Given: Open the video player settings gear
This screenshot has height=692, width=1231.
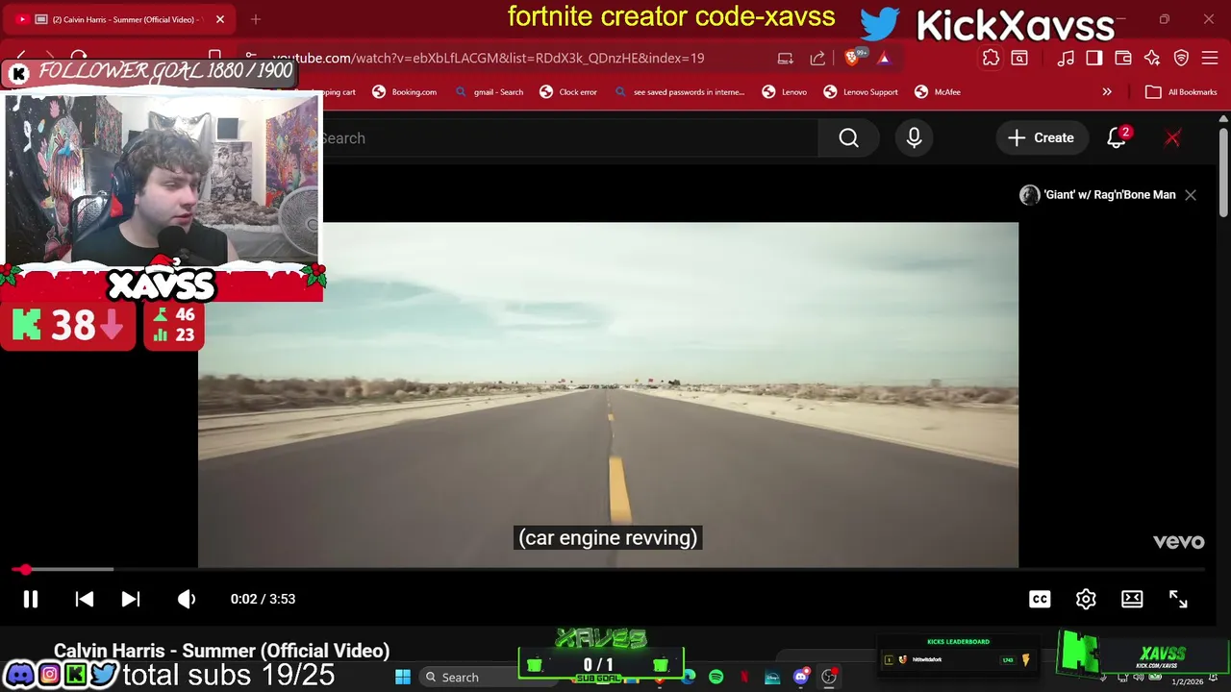Looking at the screenshot, I should click(x=1086, y=599).
